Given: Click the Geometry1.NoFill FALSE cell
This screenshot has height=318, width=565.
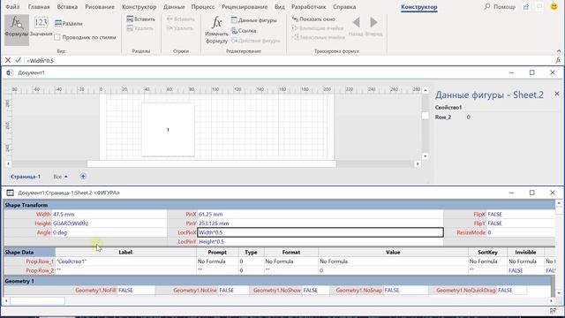Looking at the screenshot, I should pyautogui.click(x=136, y=291).
